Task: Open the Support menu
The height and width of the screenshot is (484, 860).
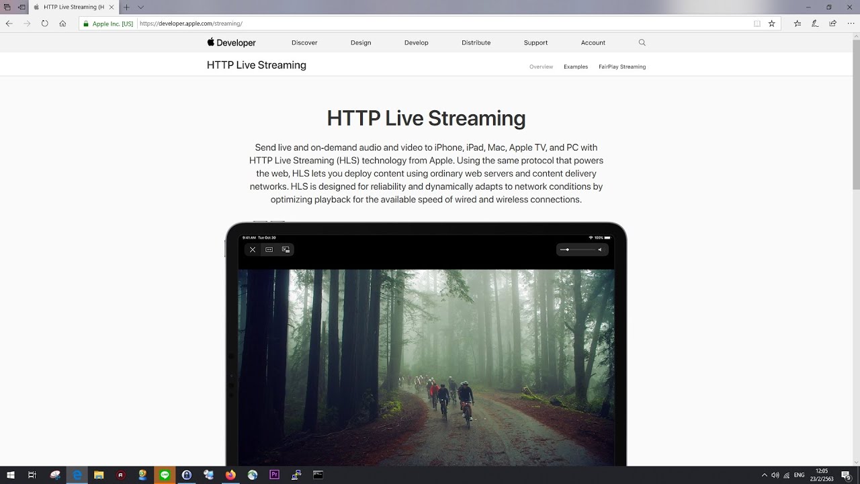Action: click(x=535, y=42)
